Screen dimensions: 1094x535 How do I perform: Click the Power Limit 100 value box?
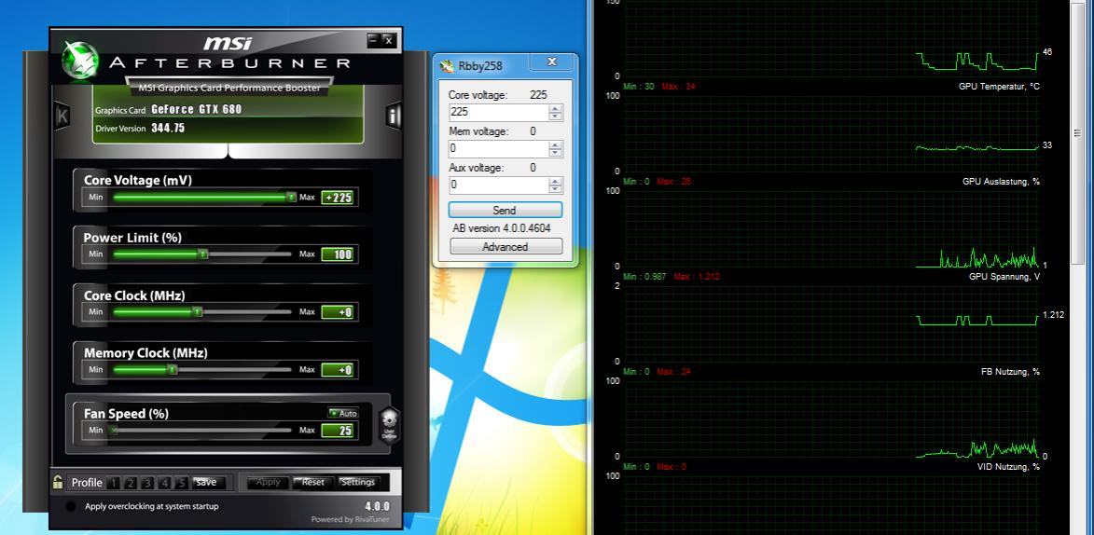(338, 254)
